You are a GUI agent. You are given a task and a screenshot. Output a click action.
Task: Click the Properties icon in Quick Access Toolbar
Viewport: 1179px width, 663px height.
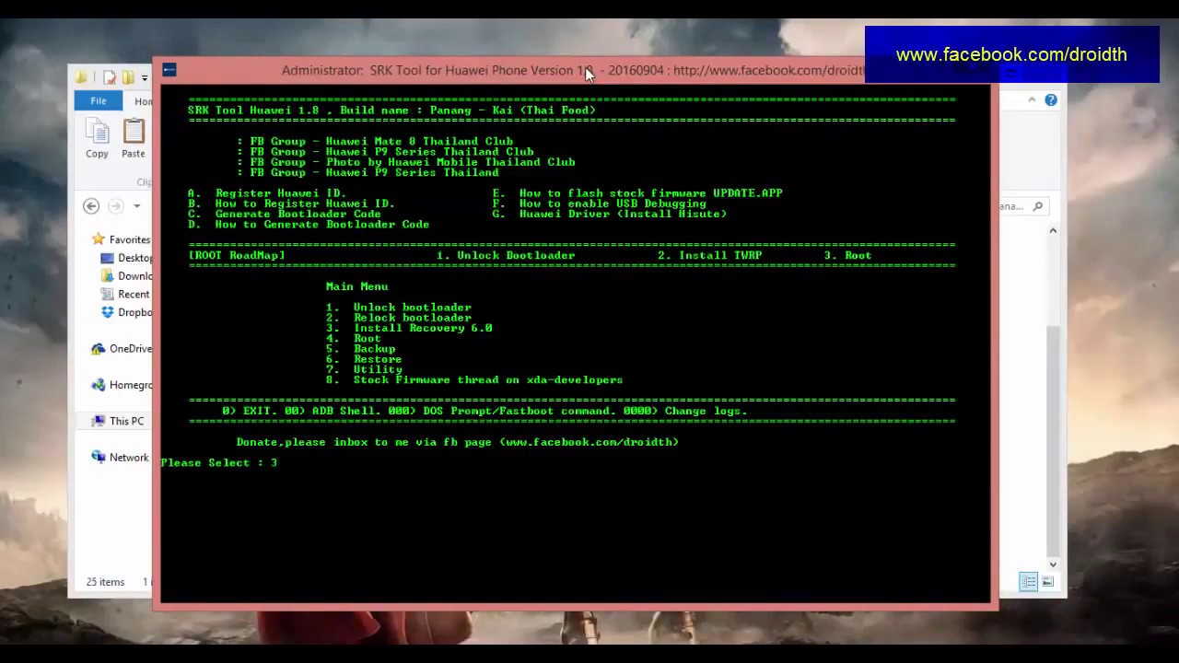pyautogui.click(x=110, y=77)
